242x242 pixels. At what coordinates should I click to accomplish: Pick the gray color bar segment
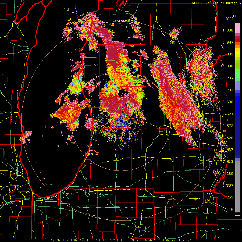point(237,187)
